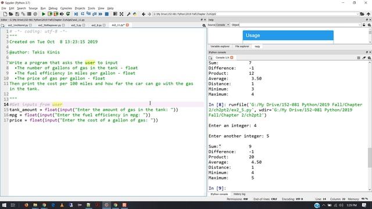Open the Debug menu
372x209 pixels.
(53, 8)
